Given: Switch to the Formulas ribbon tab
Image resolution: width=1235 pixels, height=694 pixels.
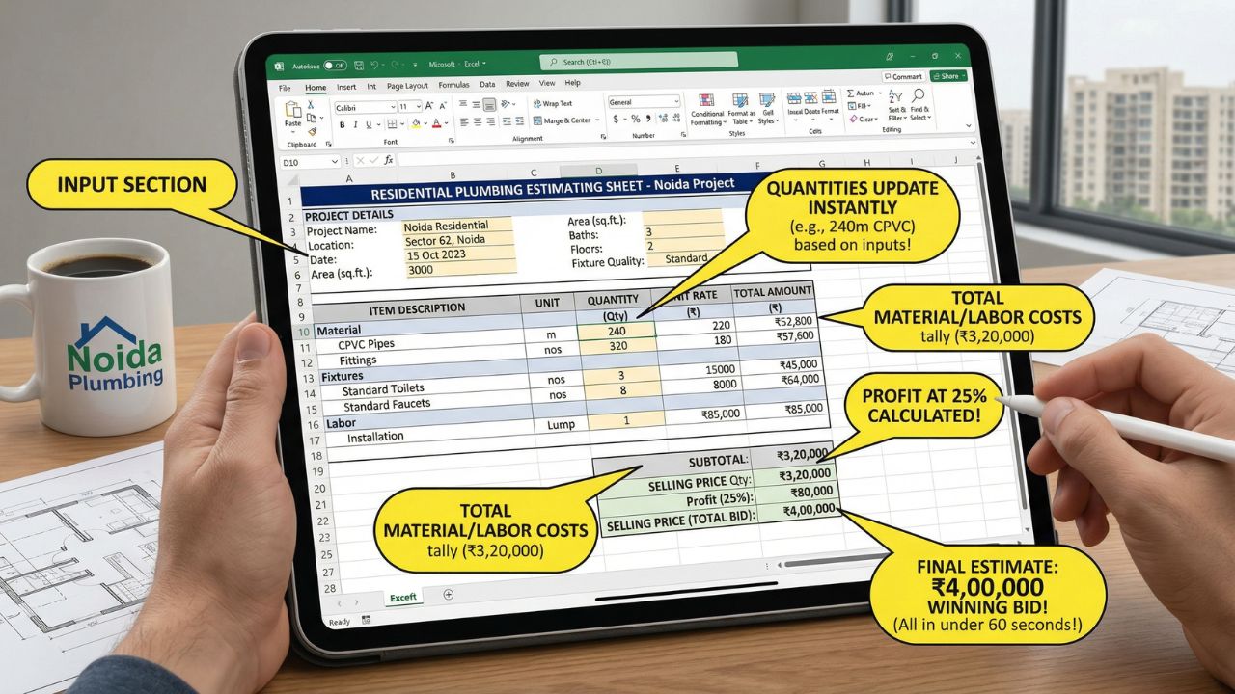Looking at the screenshot, I should [x=454, y=85].
